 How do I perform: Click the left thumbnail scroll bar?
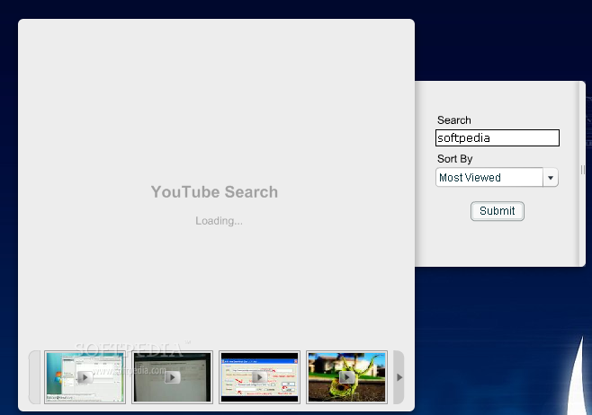(34, 377)
